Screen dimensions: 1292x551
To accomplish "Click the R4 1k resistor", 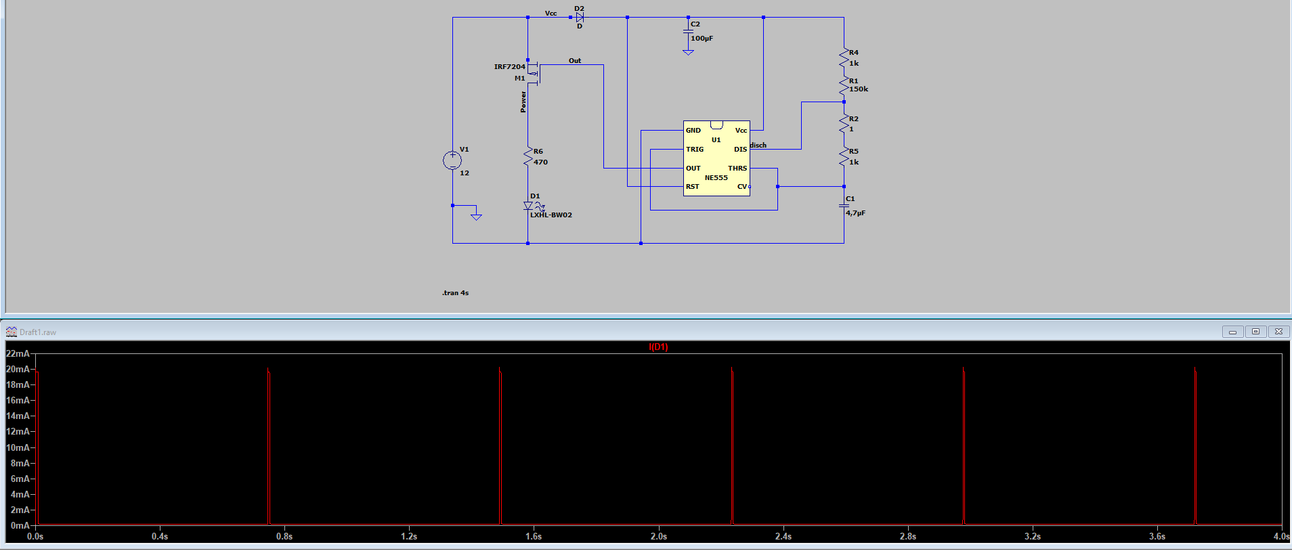I will (x=844, y=58).
